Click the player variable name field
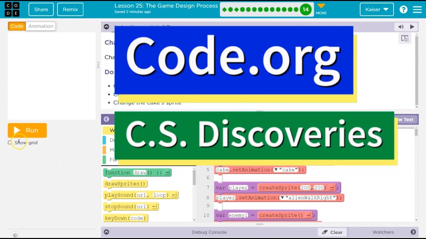The height and width of the screenshot is (239, 426). 238,188
